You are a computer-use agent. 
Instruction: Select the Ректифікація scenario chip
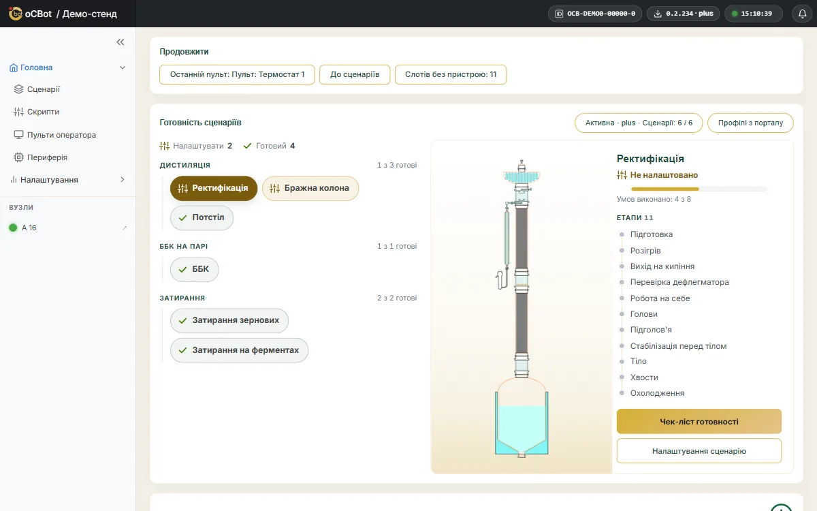pos(214,189)
